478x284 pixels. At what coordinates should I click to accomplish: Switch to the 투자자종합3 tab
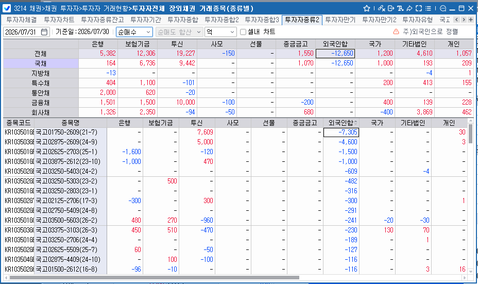(262, 20)
